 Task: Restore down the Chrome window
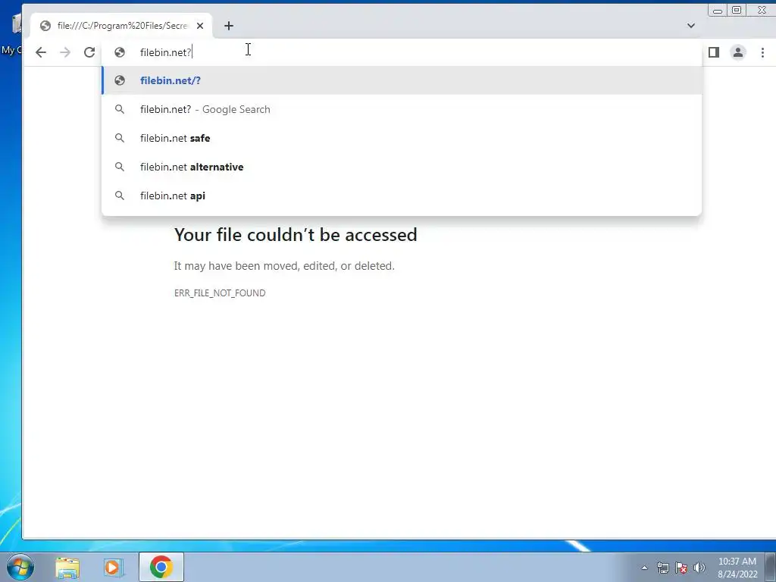[737, 11]
